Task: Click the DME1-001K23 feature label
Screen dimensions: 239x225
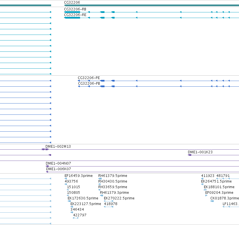Action: 200,152
